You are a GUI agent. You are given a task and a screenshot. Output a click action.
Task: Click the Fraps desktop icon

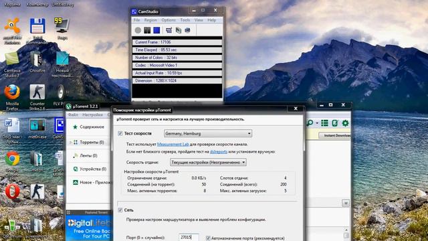pos(62,28)
